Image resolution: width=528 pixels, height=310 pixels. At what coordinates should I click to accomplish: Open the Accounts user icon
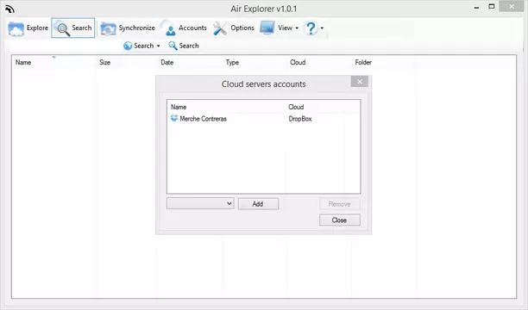(170, 28)
